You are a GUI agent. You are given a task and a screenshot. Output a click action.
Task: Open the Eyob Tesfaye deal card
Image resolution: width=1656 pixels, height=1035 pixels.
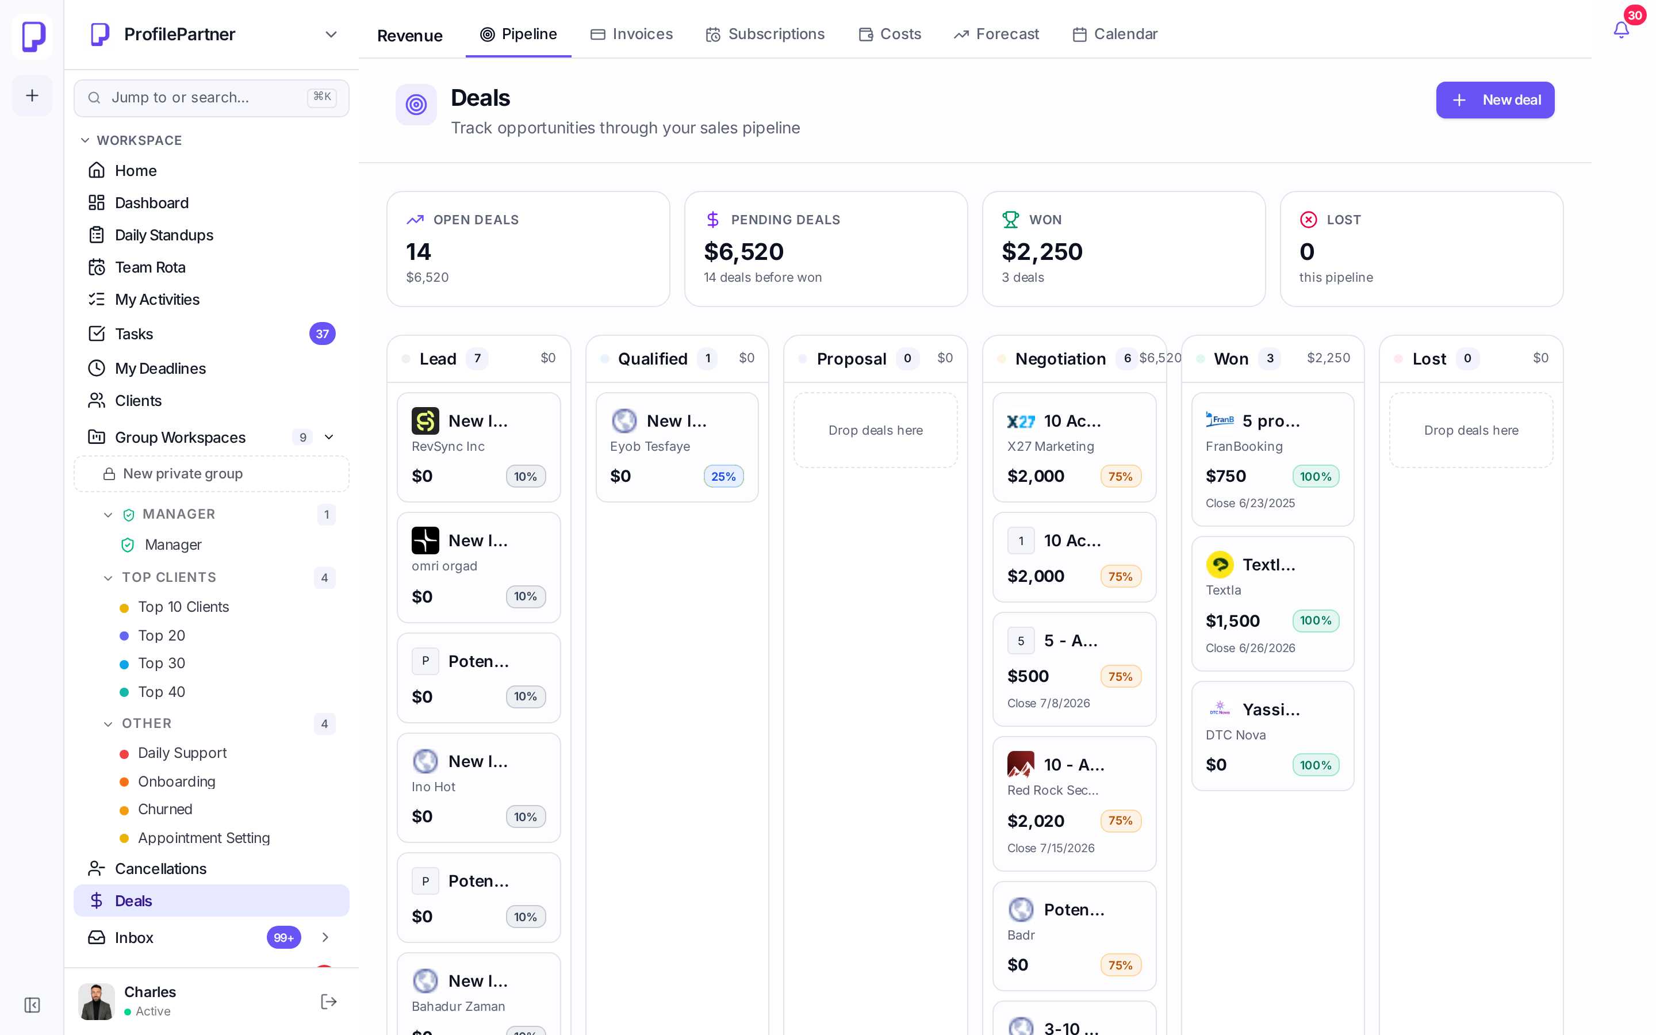coord(677,447)
